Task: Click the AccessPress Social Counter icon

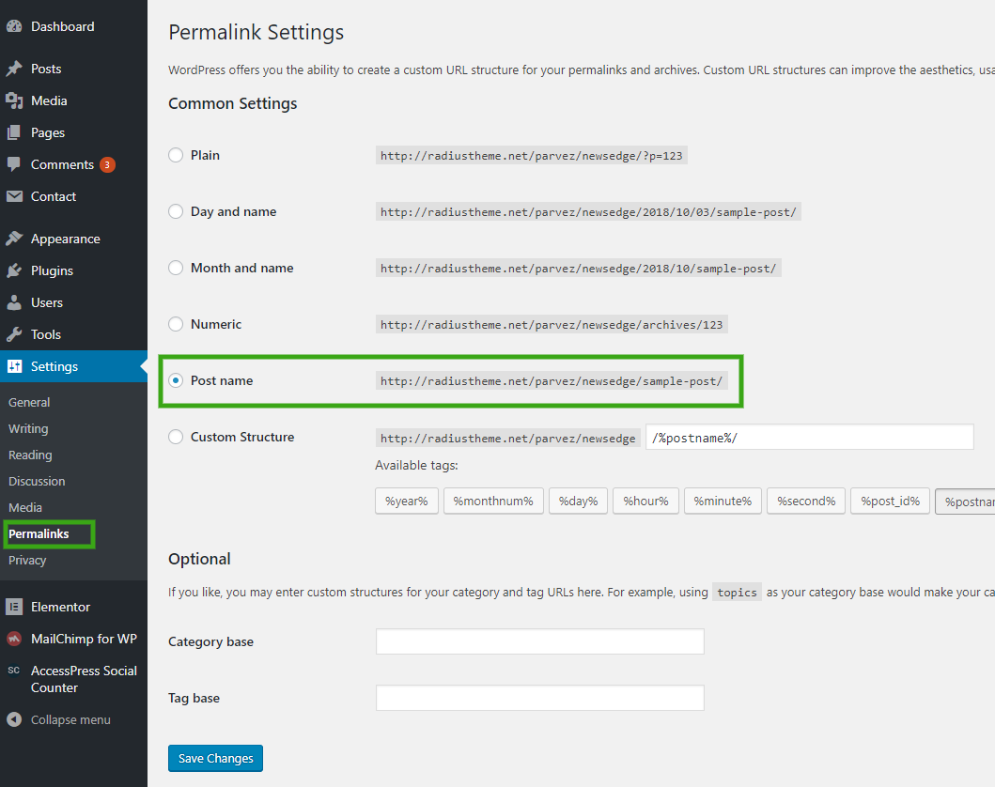Action: pos(14,671)
